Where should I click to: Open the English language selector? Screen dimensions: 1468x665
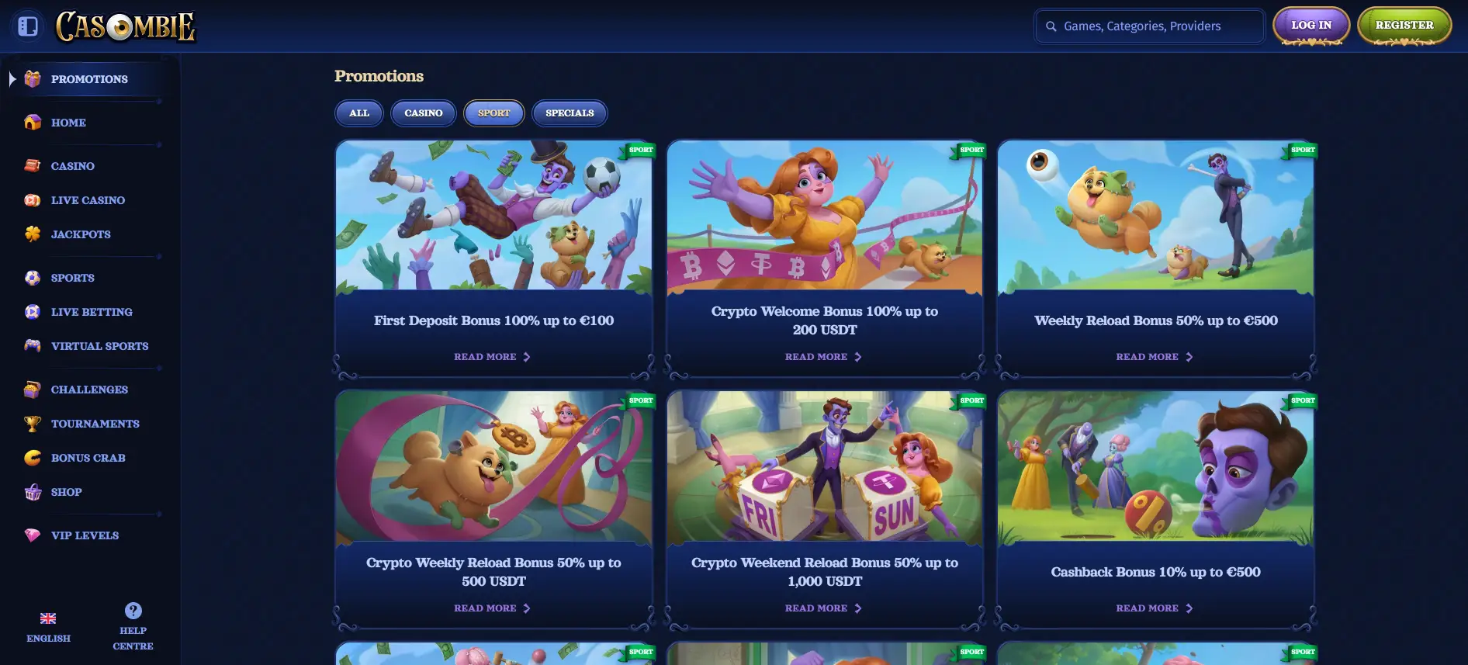pyautogui.click(x=48, y=628)
